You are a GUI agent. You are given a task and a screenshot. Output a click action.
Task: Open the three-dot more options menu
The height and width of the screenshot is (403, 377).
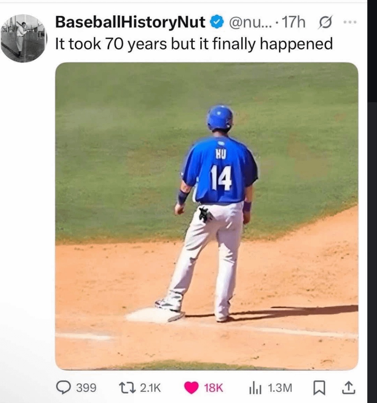click(x=349, y=22)
